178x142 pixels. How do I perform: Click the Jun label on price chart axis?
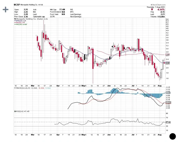point(109,86)
